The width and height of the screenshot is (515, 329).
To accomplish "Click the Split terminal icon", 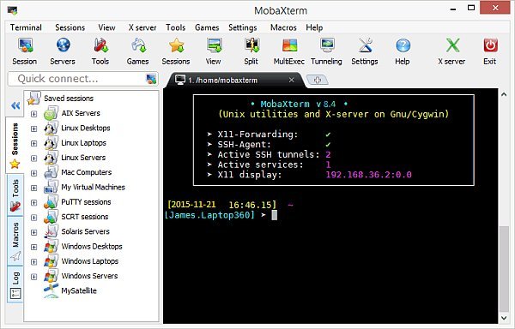I will pos(251,45).
